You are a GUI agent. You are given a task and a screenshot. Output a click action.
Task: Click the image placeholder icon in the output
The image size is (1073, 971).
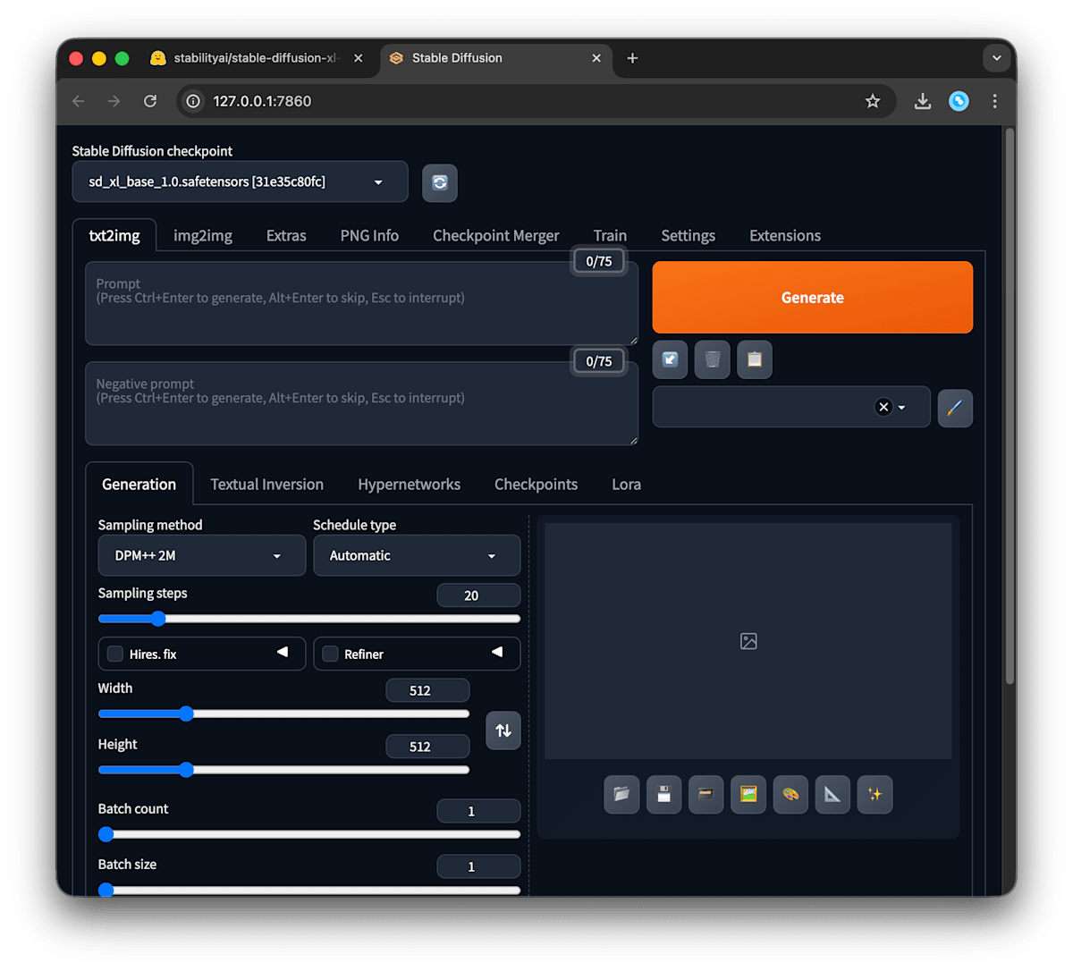tap(748, 641)
